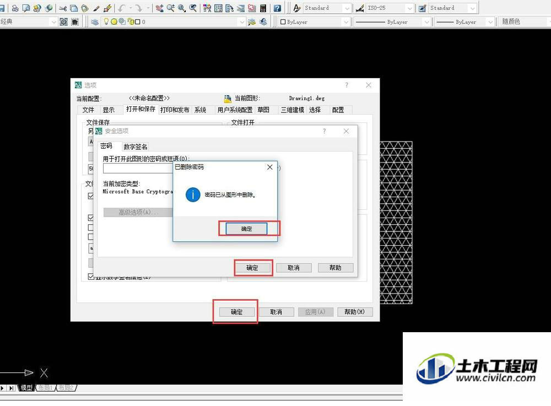The height and width of the screenshot is (406, 551).
Task: Toggle layer 0 freeze sun icon
Action: click(x=114, y=22)
